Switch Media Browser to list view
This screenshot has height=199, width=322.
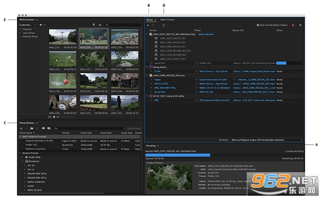49,117
